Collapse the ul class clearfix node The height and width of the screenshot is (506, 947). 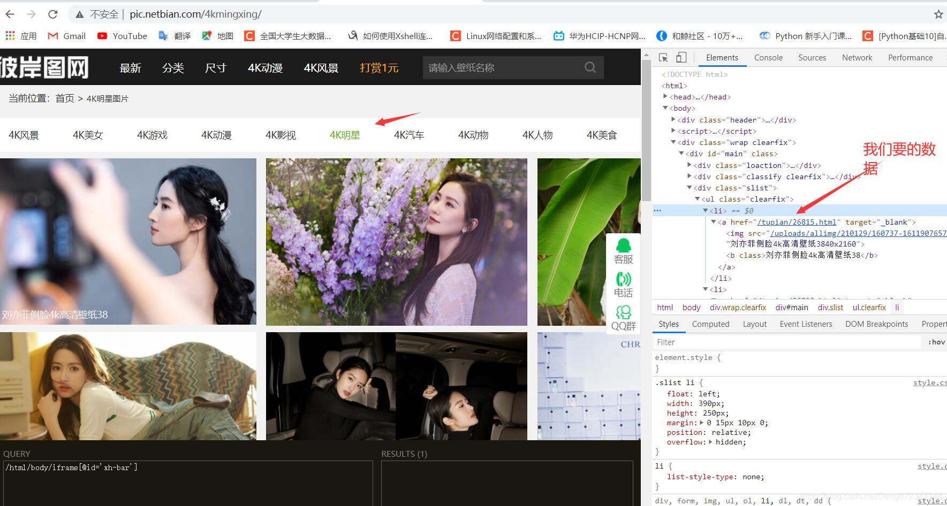pos(698,199)
